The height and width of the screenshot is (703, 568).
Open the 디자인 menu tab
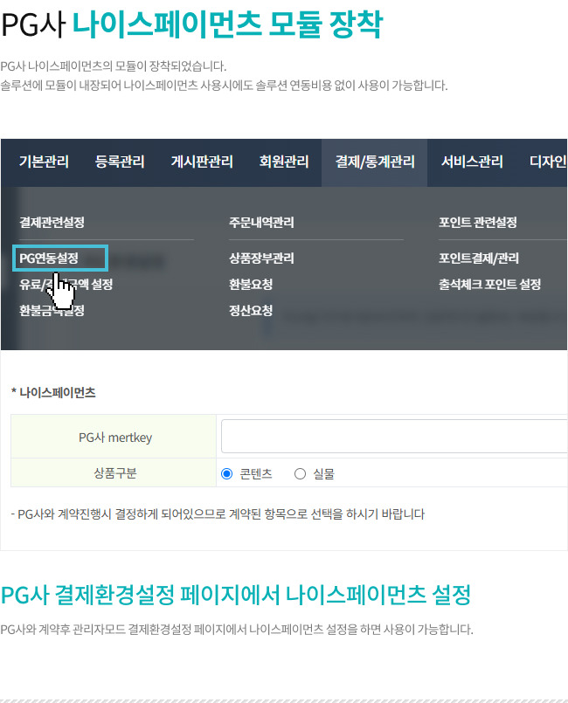coord(548,162)
